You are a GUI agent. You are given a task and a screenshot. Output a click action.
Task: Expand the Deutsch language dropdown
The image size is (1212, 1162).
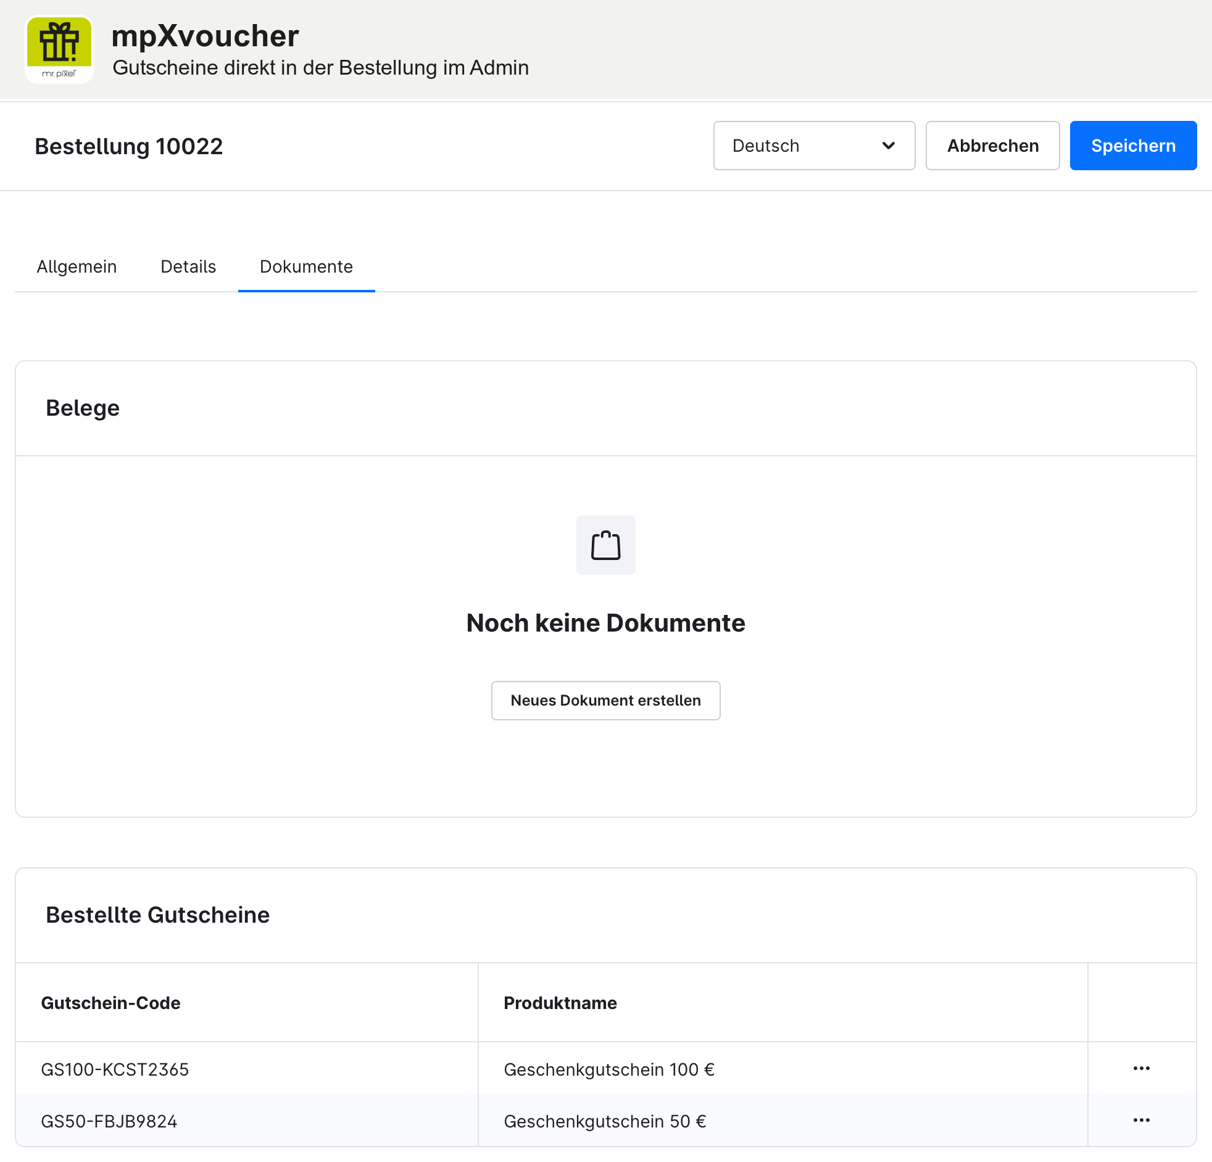(x=815, y=146)
